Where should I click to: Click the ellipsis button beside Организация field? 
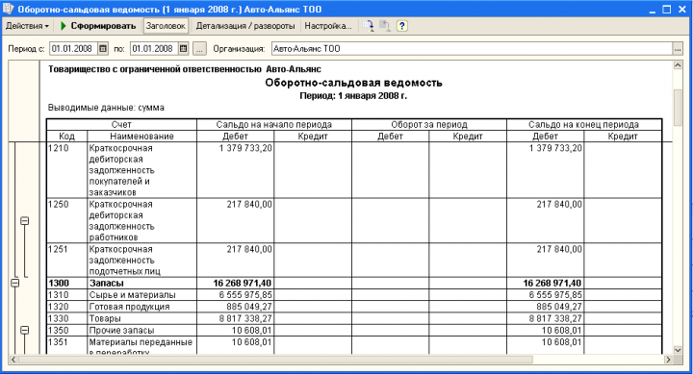(678, 49)
